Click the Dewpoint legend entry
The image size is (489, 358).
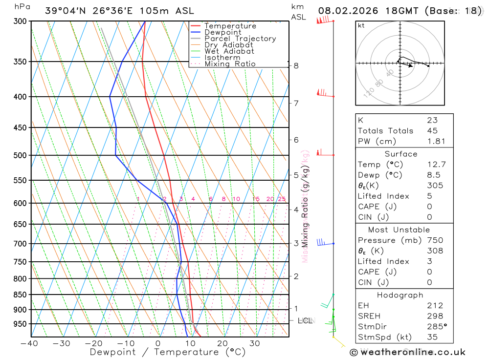pos(216,32)
